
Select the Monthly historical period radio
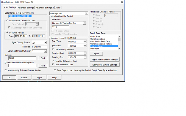pyautogui.click(x=94, y=21)
